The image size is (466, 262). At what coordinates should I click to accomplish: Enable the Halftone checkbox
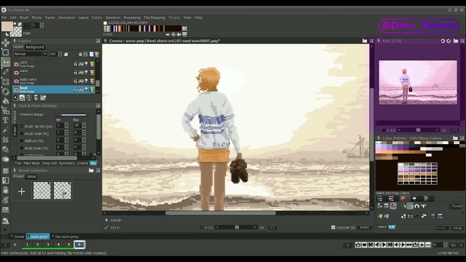[21, 141]
